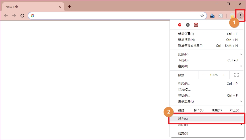Close the New Tab tab
This screenshot has width=246, height=140.
(x=60, y=7)
